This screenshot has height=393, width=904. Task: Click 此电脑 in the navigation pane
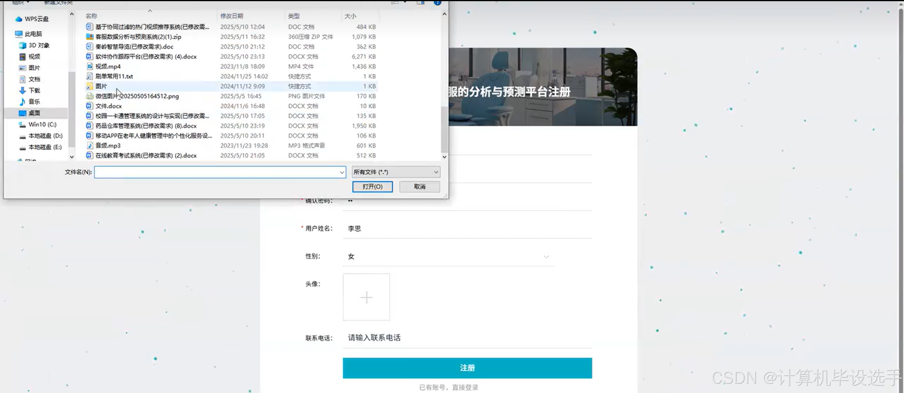click(x=29, y=34)
